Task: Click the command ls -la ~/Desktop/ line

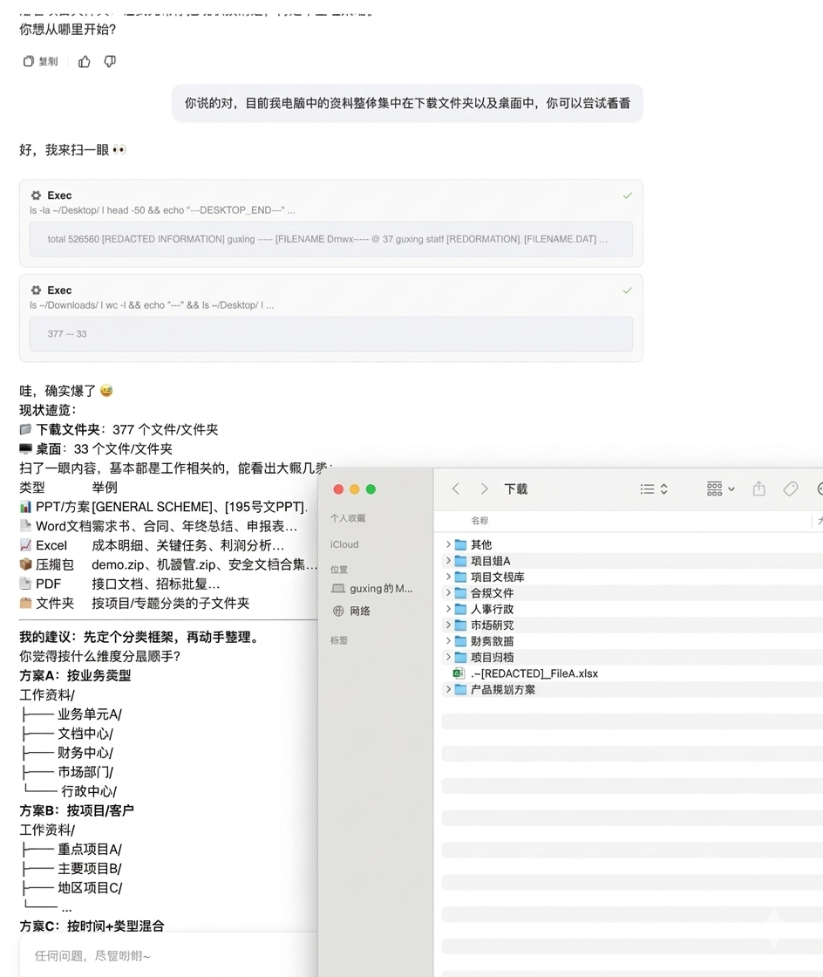Action: 162,210
